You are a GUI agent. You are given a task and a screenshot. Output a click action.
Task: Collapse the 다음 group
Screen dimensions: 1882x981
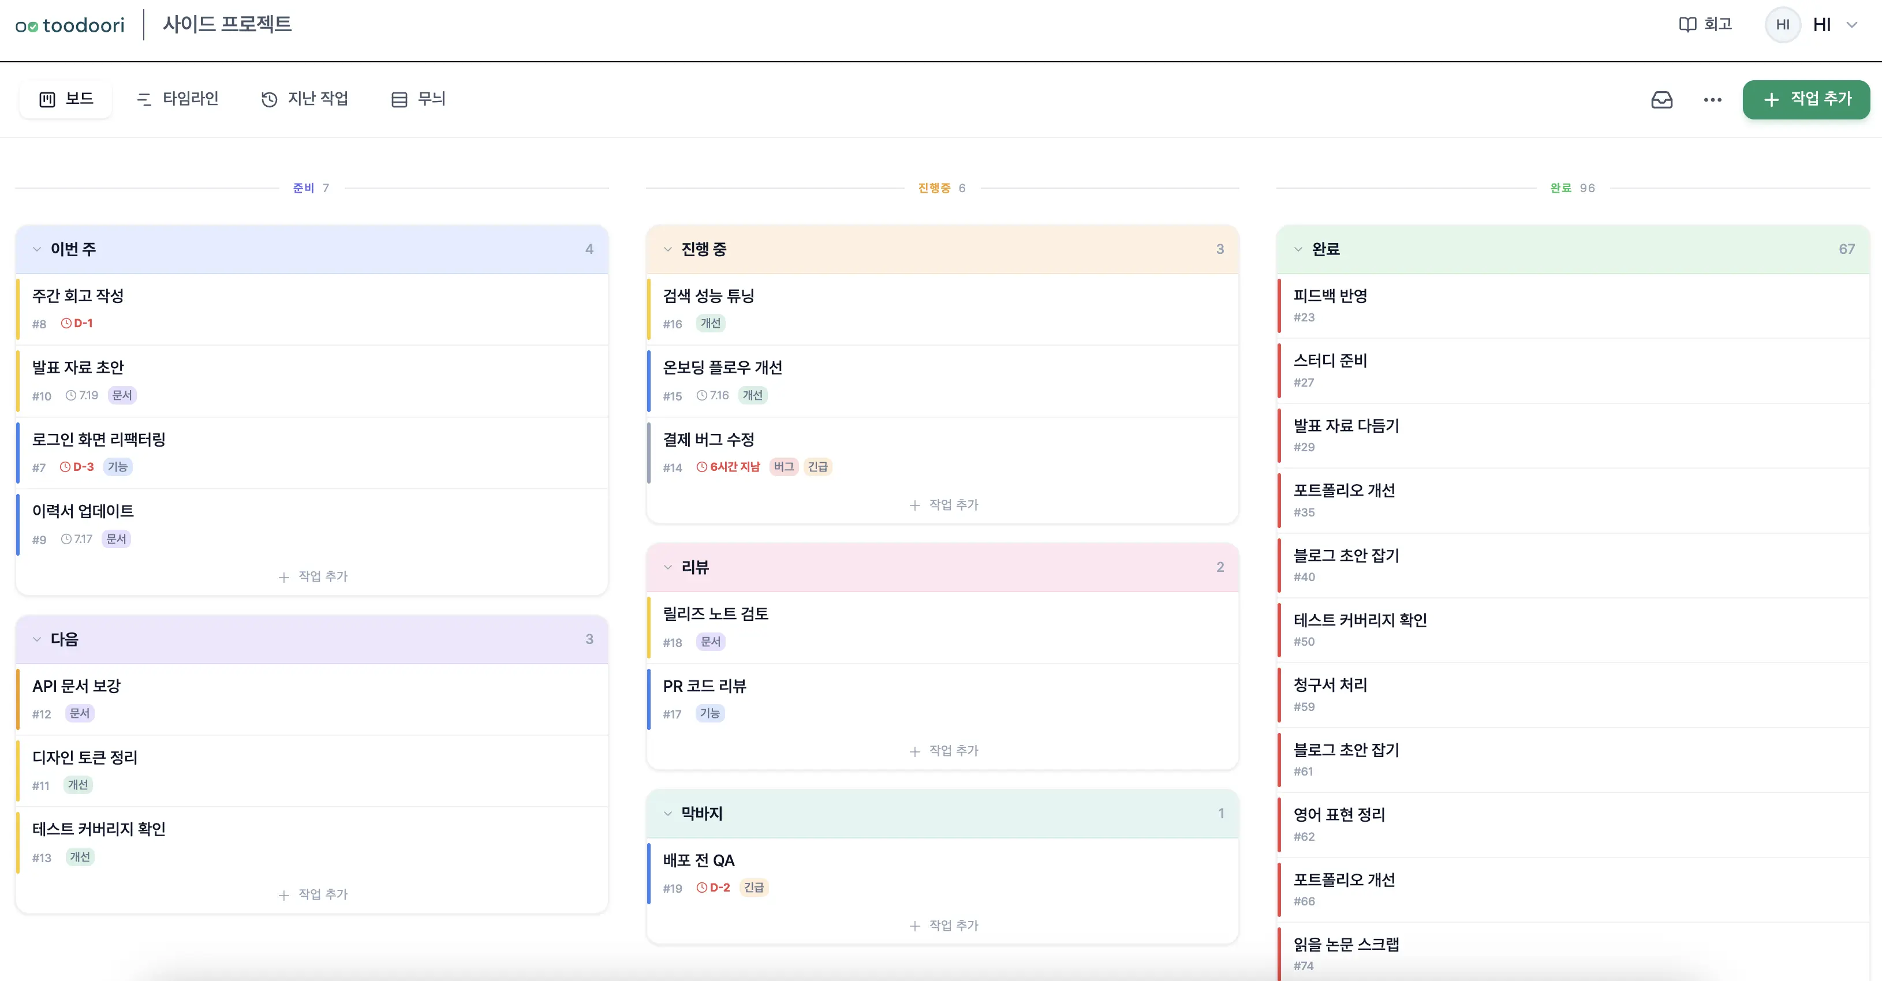click(x=36, y=639)
